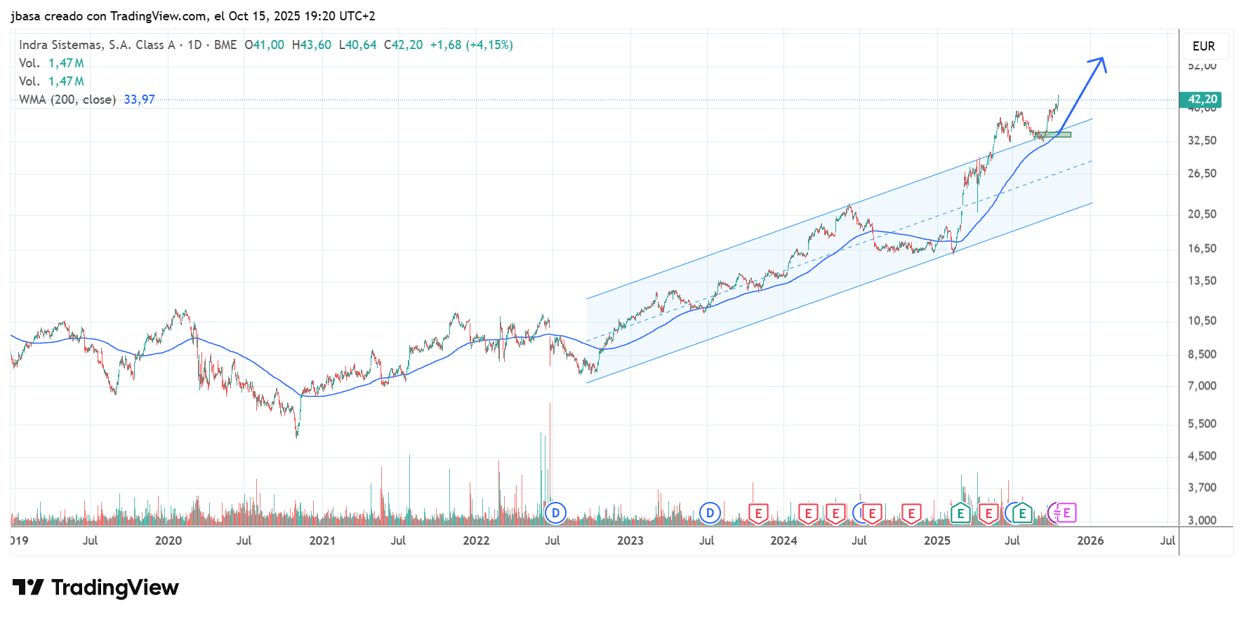The height and width of the screenshot is (619, 1244).
Task: Open the leftmost red earnings marker
Action: pos(758,514)
